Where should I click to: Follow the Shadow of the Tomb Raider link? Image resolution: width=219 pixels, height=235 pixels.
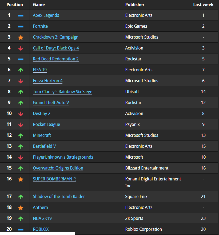point(59,196)
